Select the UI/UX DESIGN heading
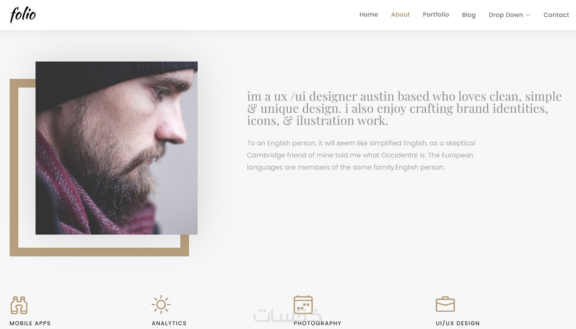 point(457,323)
